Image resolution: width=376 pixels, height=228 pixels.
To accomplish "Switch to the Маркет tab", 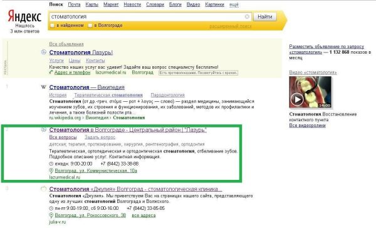I will [x=111, y=4].
